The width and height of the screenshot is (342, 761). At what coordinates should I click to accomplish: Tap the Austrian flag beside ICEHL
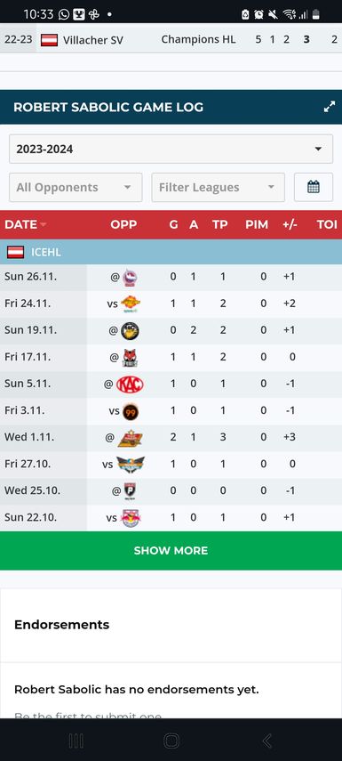[15, 252]
